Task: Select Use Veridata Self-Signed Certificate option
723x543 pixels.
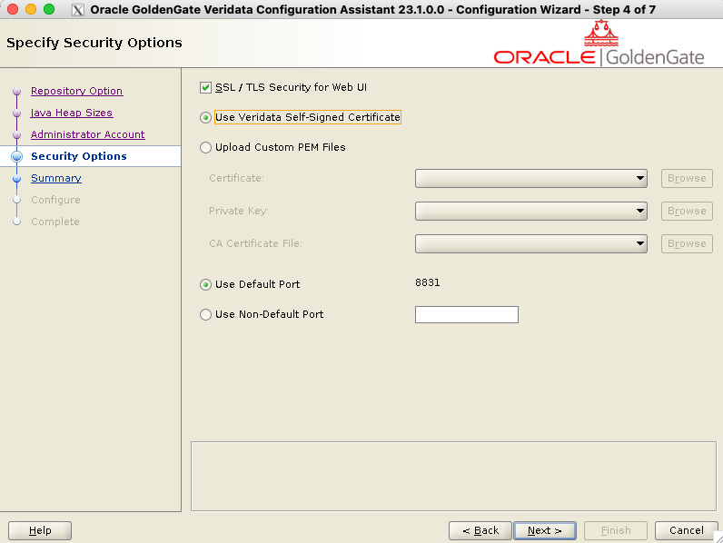Action: [205, 118]
